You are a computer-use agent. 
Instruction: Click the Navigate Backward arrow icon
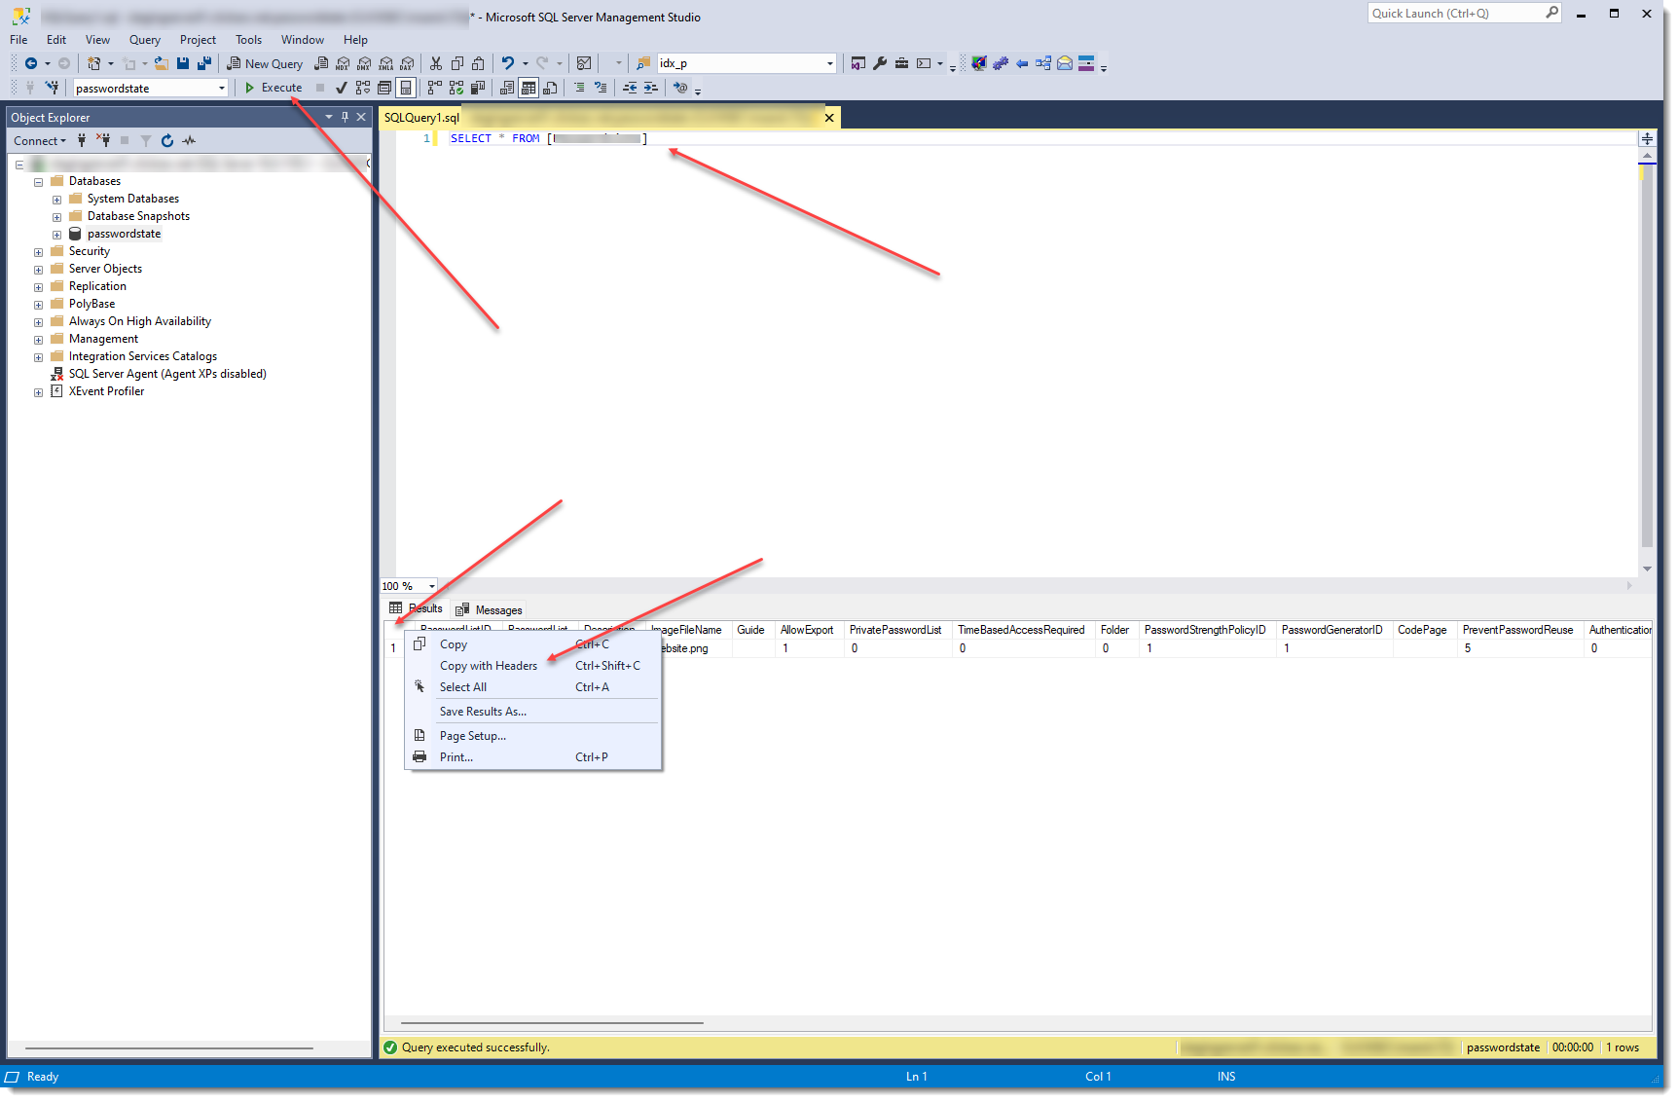31,63
